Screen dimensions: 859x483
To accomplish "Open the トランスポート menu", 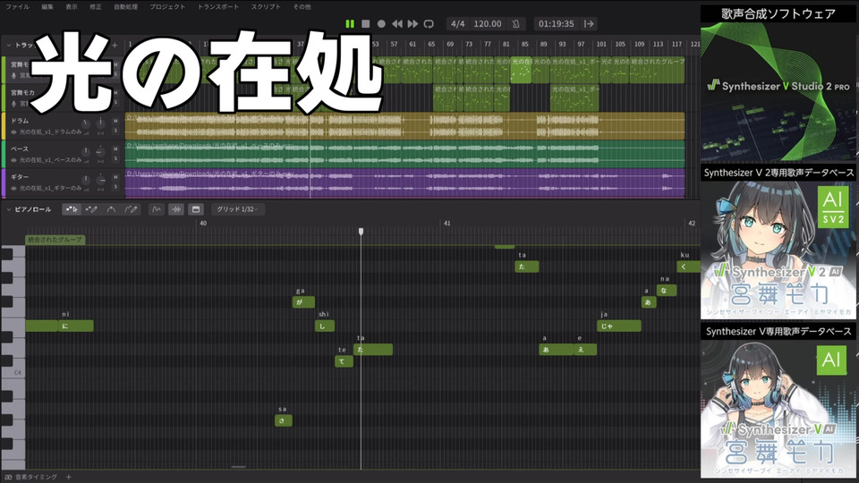I will [x=218, y=6].
